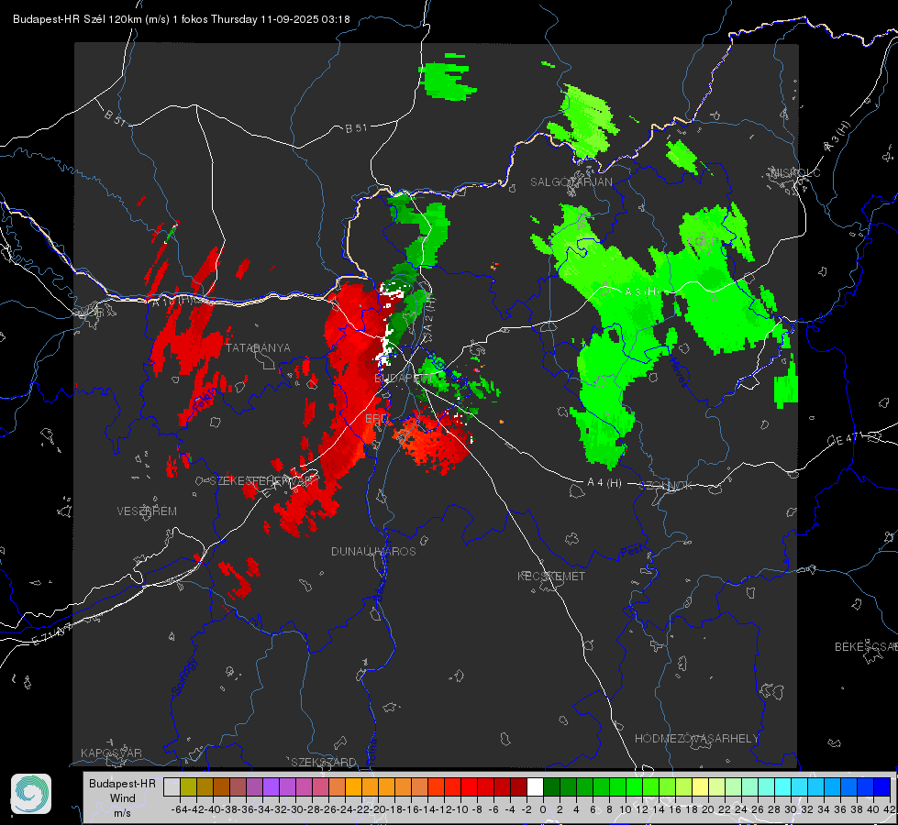898x825 pixels.
Task: Click the legend value -30
Action: [295, 809]
